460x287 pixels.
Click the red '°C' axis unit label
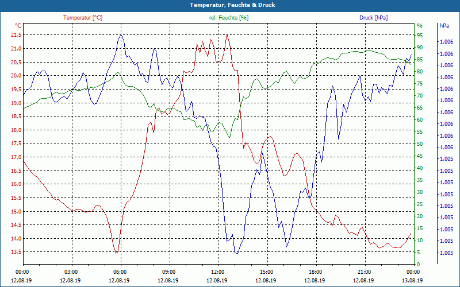[x=18, y=25]
